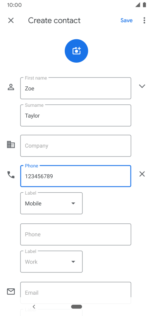Click the Phone field with 123456789
The height and width of the screenshot is (316, 153).
76,176
